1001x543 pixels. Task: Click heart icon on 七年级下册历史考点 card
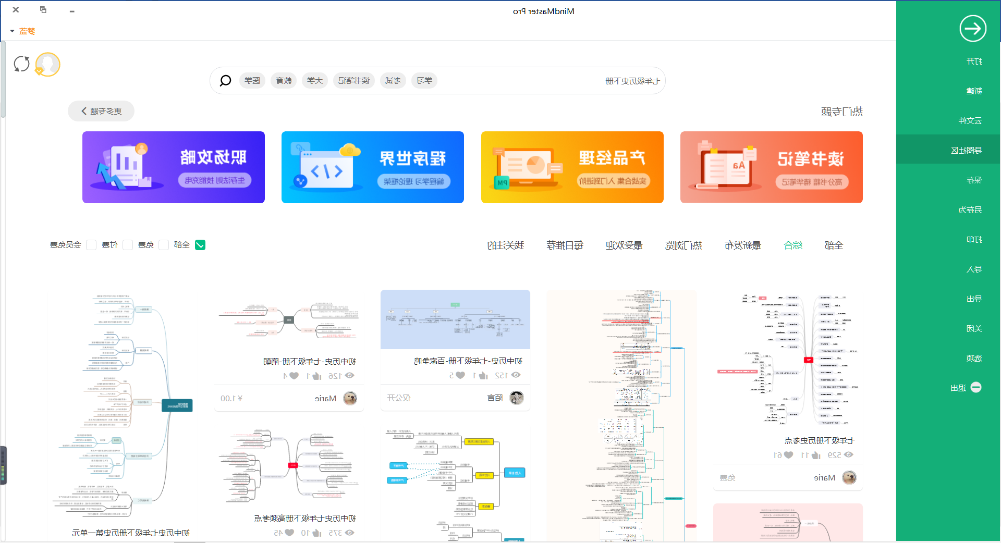tap(788, 455)
